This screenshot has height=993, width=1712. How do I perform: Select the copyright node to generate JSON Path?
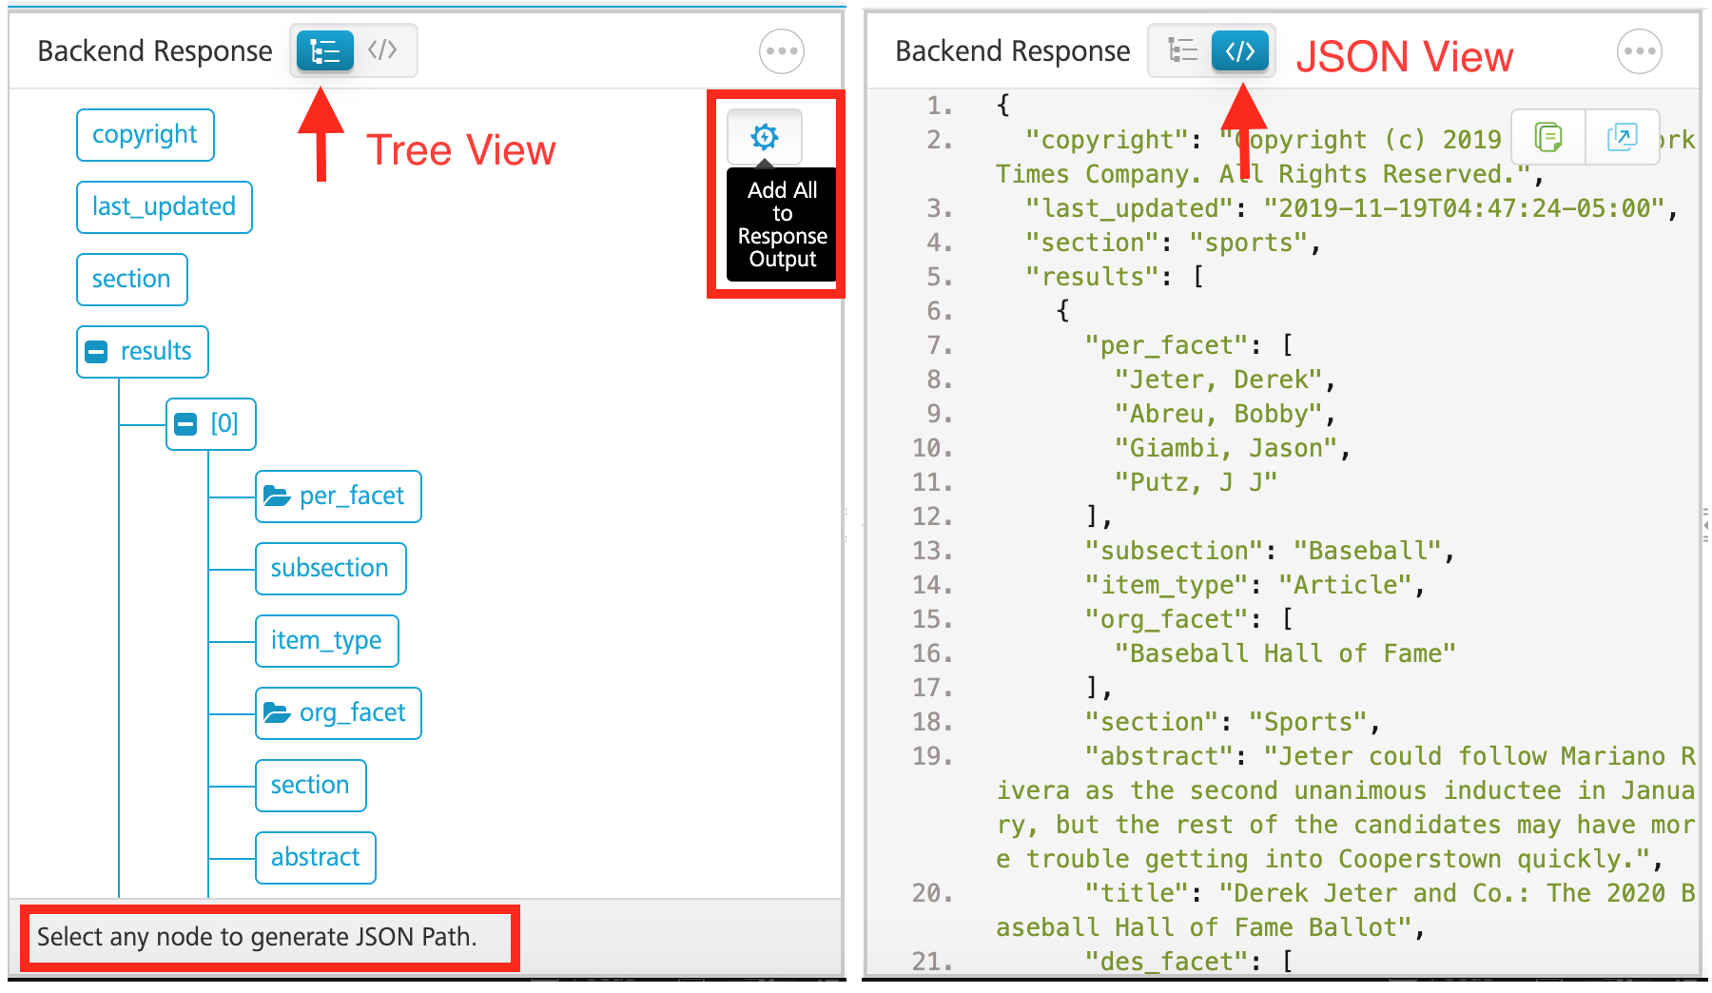click(145, 134)
